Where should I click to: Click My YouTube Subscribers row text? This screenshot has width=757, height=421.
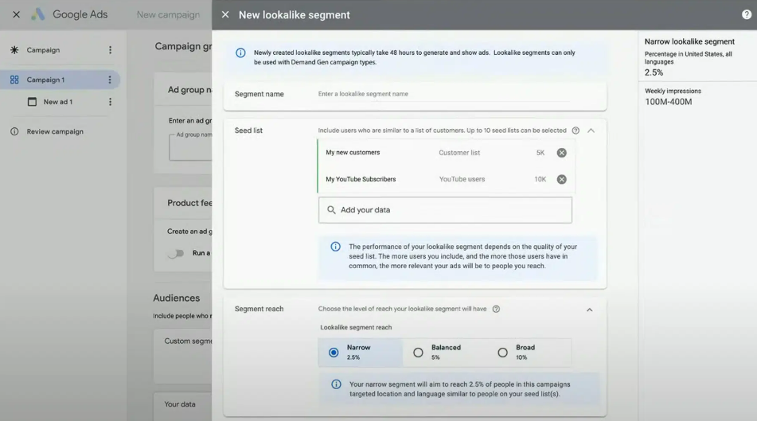[x=361, y=179]
